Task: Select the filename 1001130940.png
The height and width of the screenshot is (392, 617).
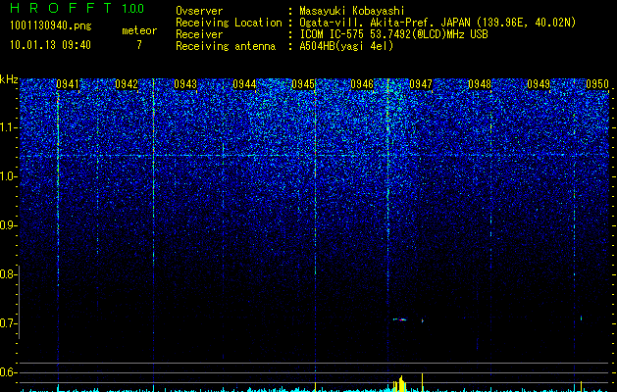Action: (x=50, y=25)
